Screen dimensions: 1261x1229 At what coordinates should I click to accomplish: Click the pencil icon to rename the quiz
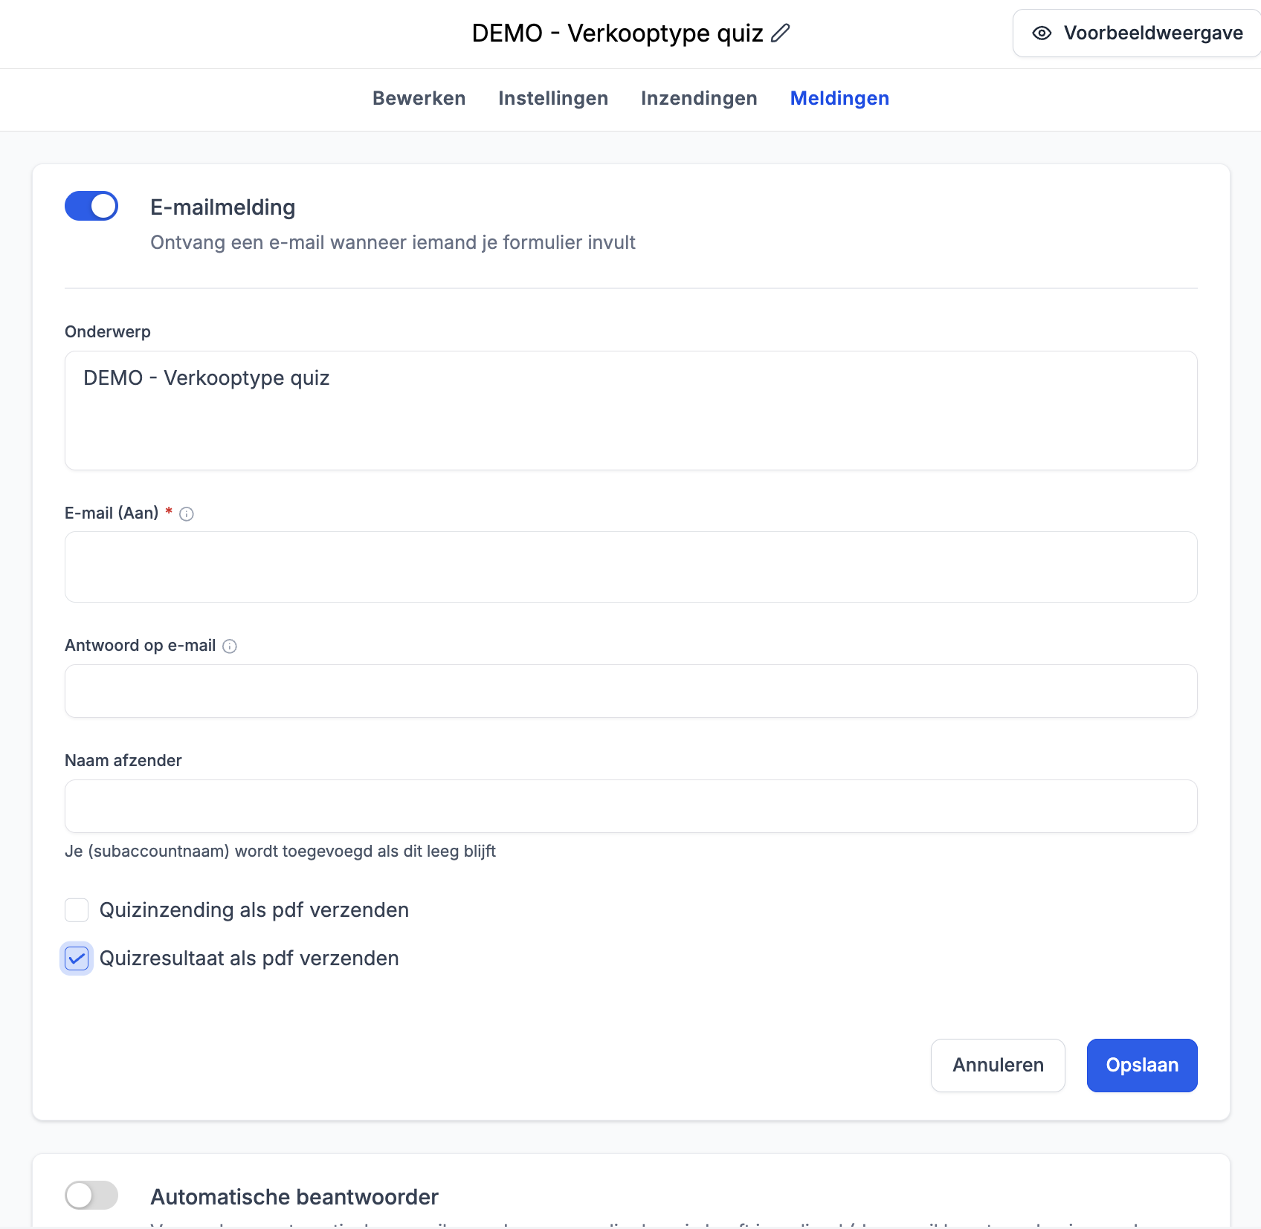(780, 33)
